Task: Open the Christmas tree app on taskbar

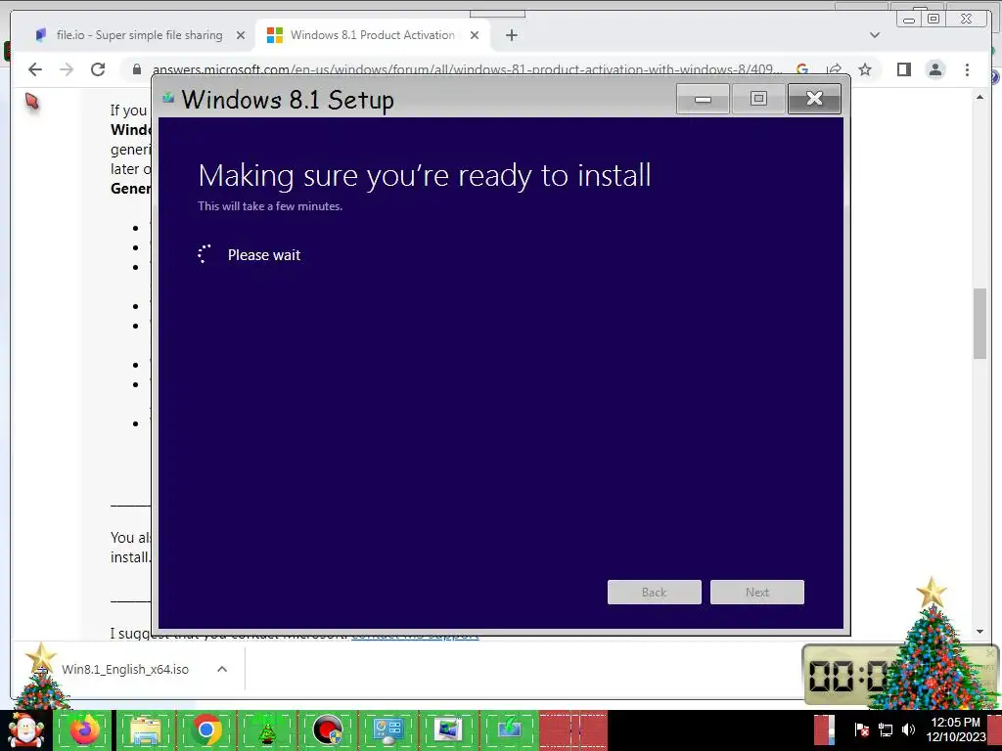Action: pos(267,730)
